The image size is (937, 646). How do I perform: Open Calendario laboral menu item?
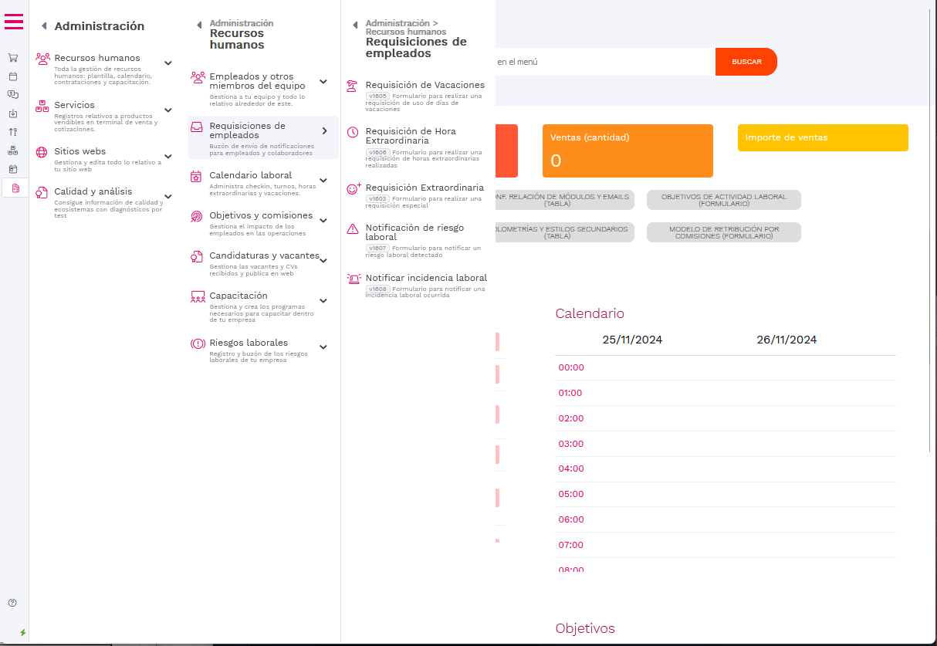coord(251,176)
